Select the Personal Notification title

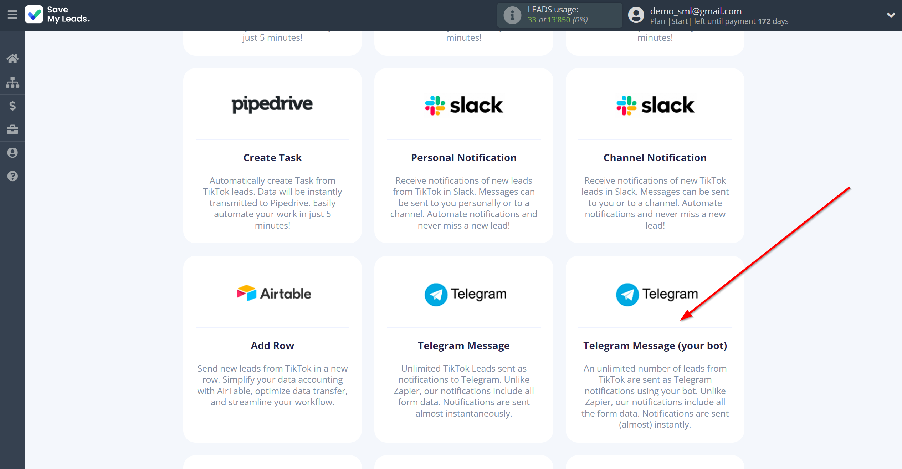[x=464, y=158]
